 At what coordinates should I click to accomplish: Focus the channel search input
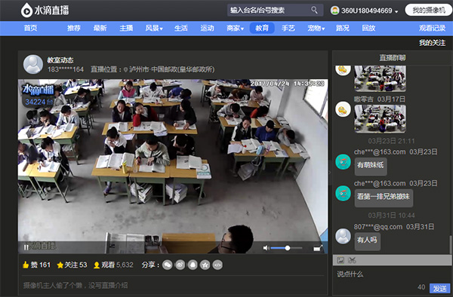pos(276,11)
